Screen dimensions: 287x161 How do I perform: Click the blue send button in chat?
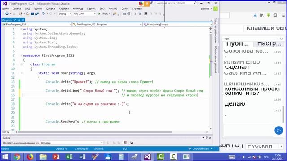click(278, 131)
